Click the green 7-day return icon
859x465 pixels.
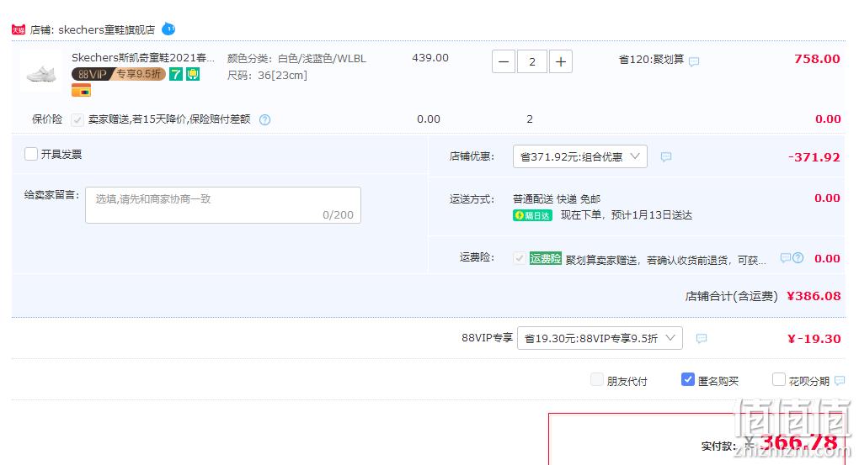coord(175,74)
